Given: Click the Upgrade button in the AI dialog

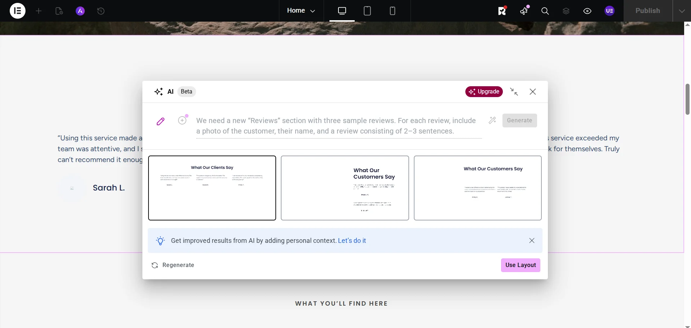Looking at the screenshot, I should click(x=484, y=92).
